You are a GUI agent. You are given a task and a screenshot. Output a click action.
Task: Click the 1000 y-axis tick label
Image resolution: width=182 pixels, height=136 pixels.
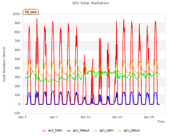pos(16,14)
